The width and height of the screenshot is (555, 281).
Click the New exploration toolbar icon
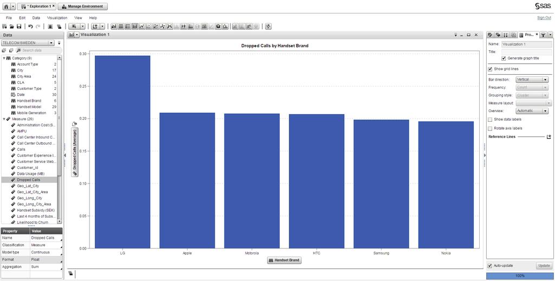pyautogui.click(x=4, y=27)
